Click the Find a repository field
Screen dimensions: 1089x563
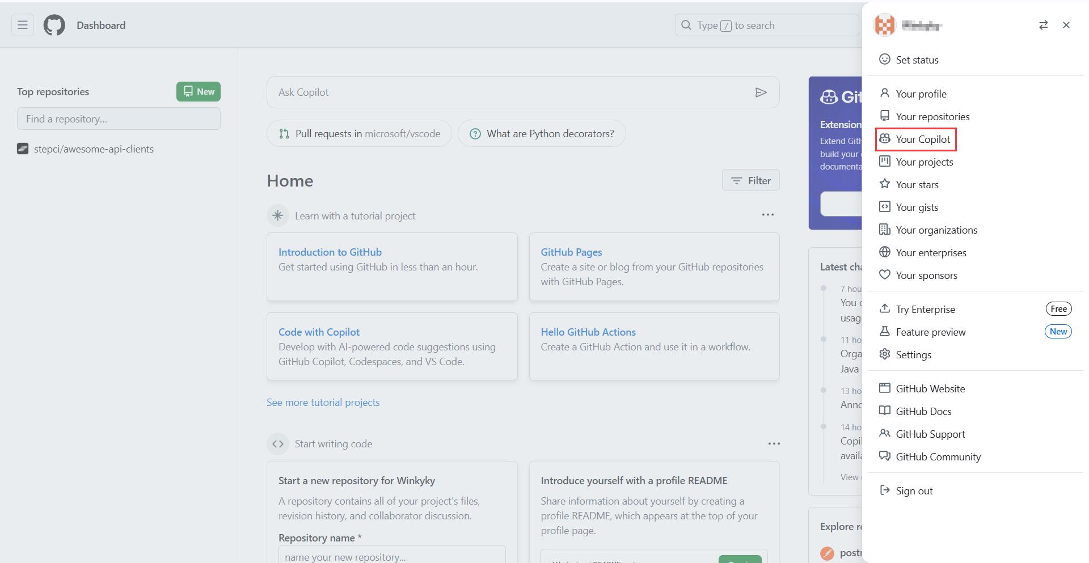(x=119, y=118)
